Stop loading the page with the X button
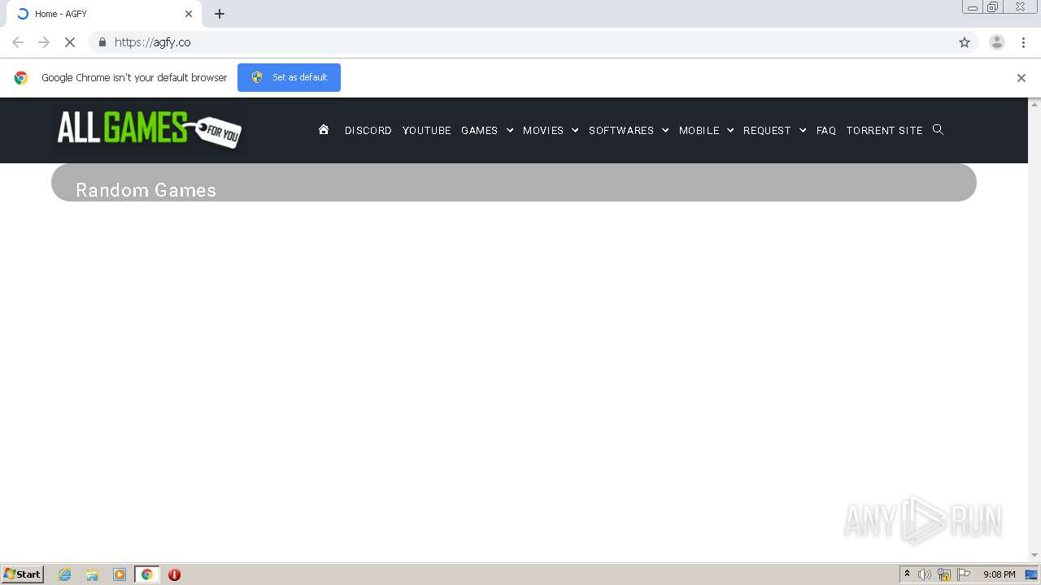Viewport: 1041px width, 585px height. tap(70, 42)
